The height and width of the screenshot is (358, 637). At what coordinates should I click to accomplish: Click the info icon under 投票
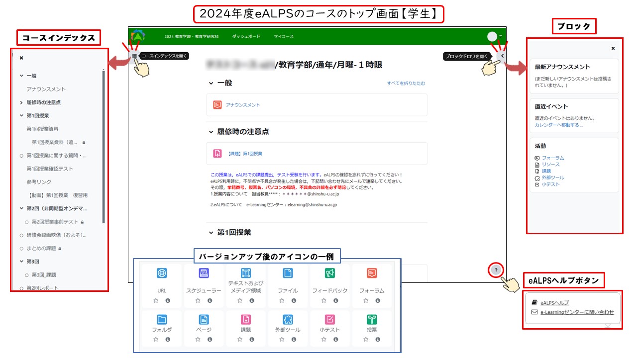click(378, 339)
